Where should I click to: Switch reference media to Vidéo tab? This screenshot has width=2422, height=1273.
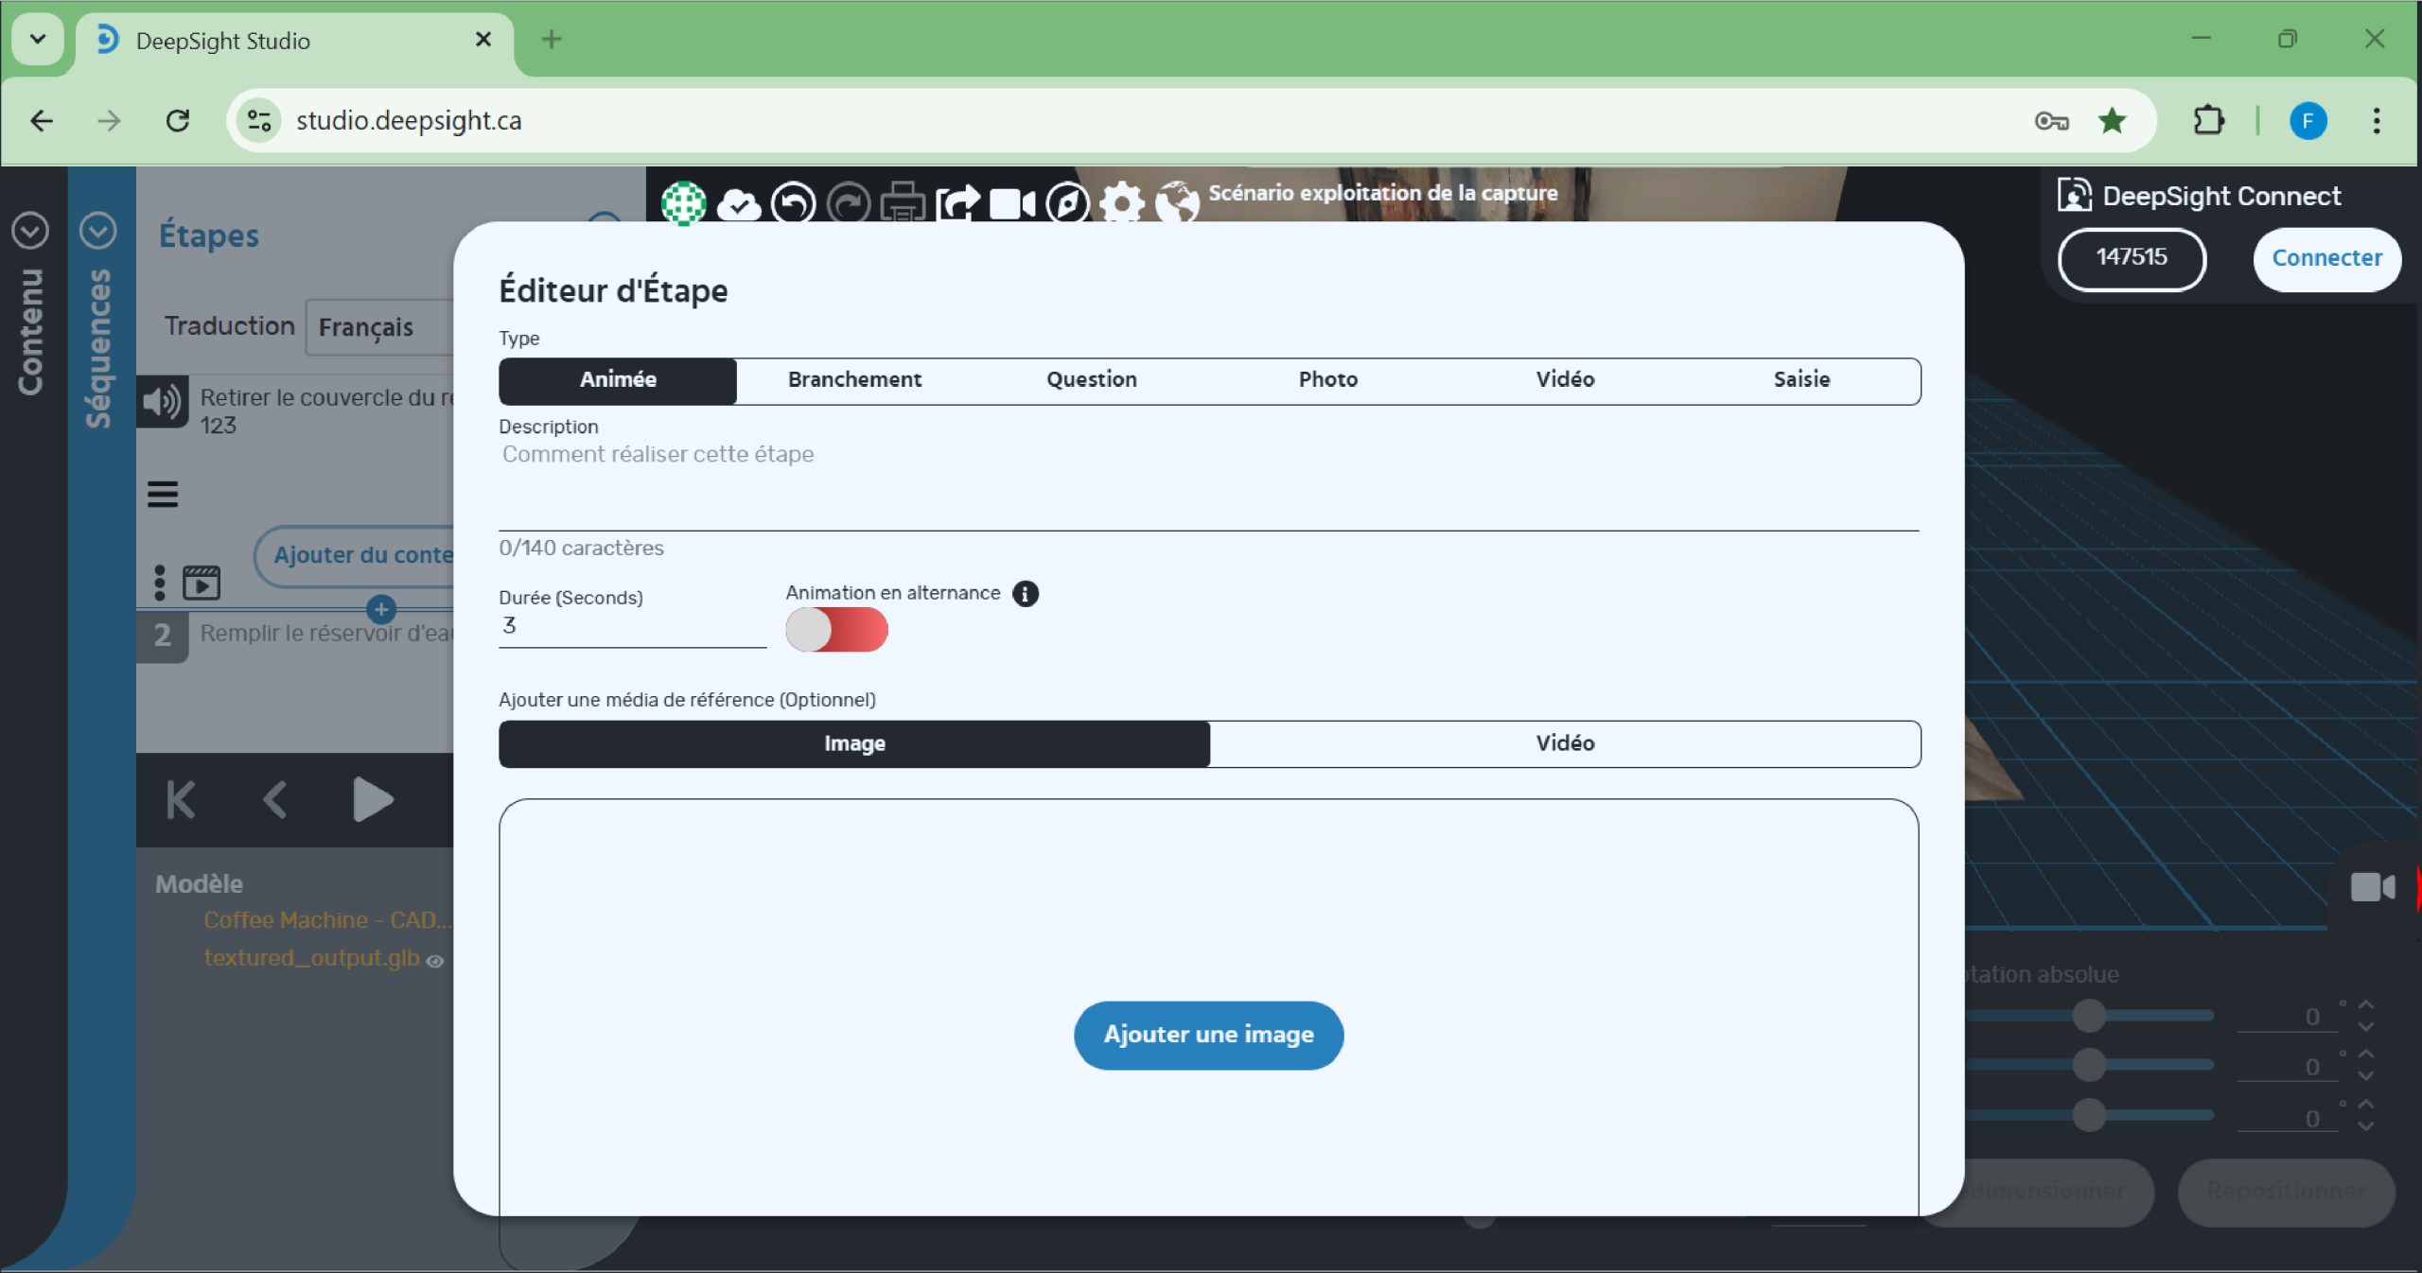(x=1564, y=743)
